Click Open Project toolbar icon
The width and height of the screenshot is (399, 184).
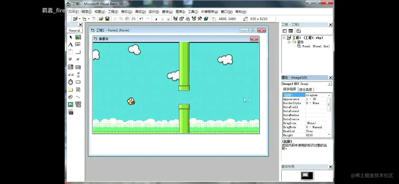coord(101,19)
